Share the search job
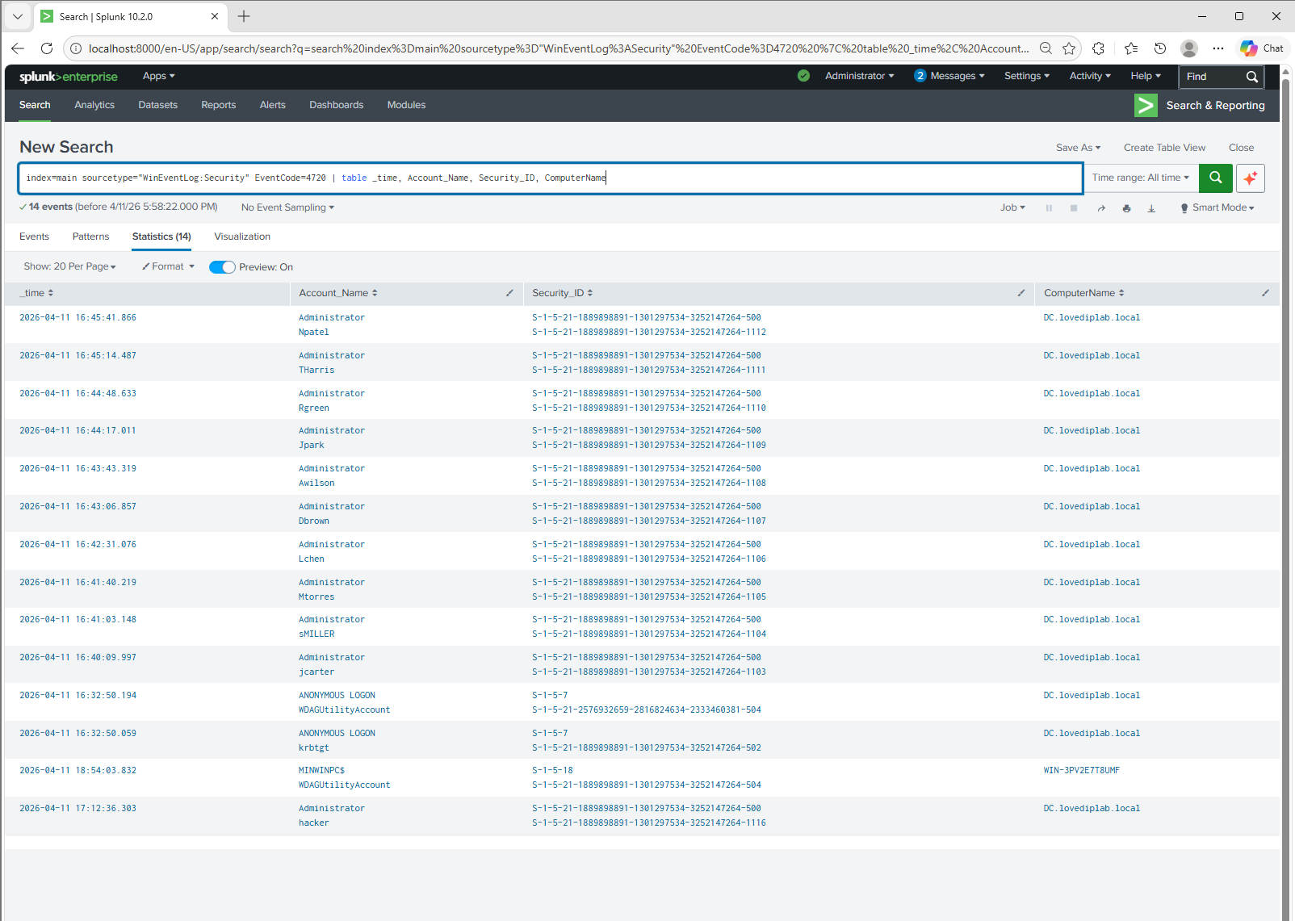The image size is (1295, 921). (x=1101, y=208)
